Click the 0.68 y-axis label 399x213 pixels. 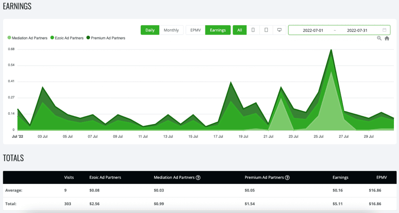11,49
